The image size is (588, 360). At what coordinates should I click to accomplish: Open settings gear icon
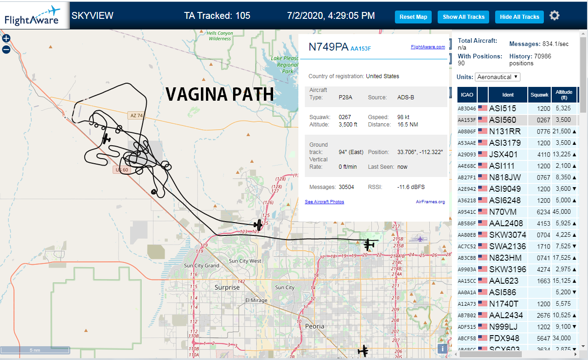pos(554,16)
